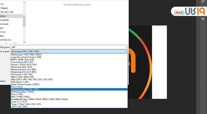207x114 pixels.
Task: Choose Photoshop (*.PSD;*.PDD;*.PSDT) format
Action: pos(26,55)
